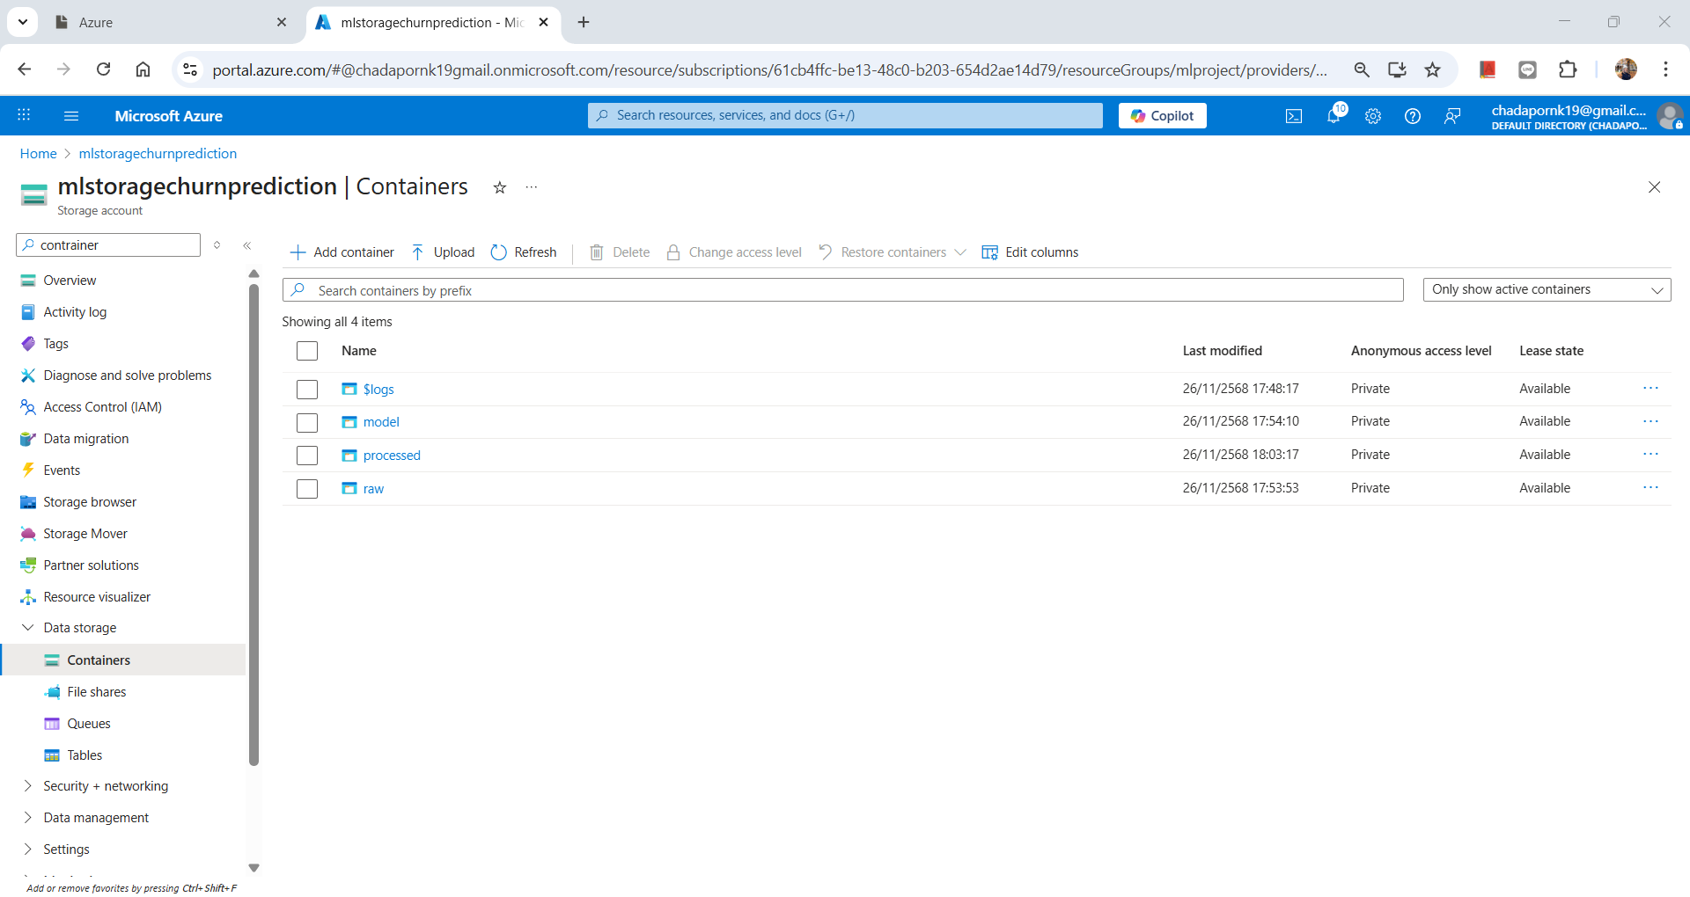This screenshot has width=1690, height=897.
Task: Open the browser tab search dropdown
Action: point(22,22)
